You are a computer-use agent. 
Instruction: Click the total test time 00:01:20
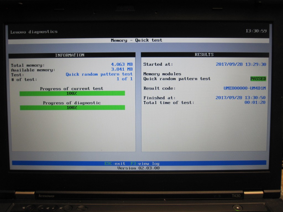click(255, 102)
